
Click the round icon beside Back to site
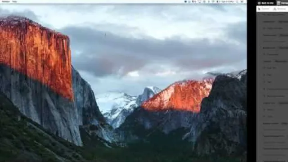[x=259, y=3]
